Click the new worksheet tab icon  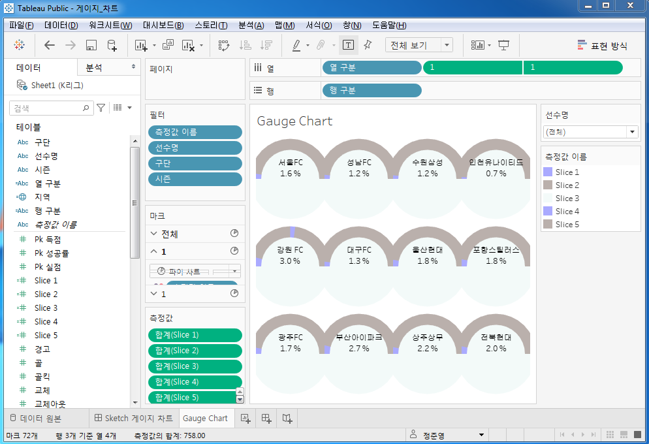pos(245,419)
